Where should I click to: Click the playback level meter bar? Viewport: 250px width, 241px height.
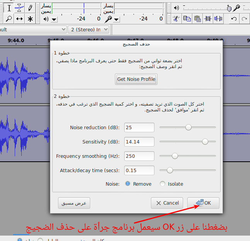[76, 9]
